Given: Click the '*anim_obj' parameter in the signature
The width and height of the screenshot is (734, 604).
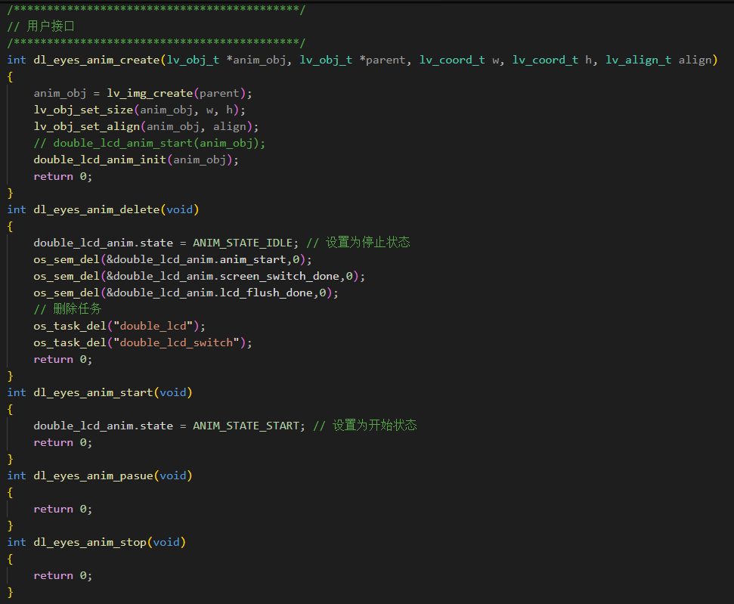Looking at the screenshot, I should point(256,60).
